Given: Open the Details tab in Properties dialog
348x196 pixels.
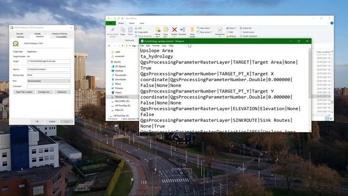Looking at the screenshot, I should coord(38,34).
